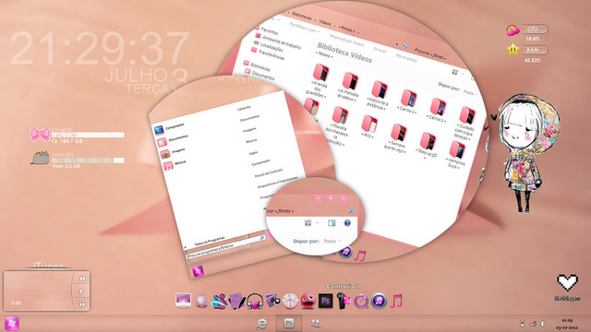Open Internet Explorer from the taskbar

pyautogui.click(x=262, y=324)
